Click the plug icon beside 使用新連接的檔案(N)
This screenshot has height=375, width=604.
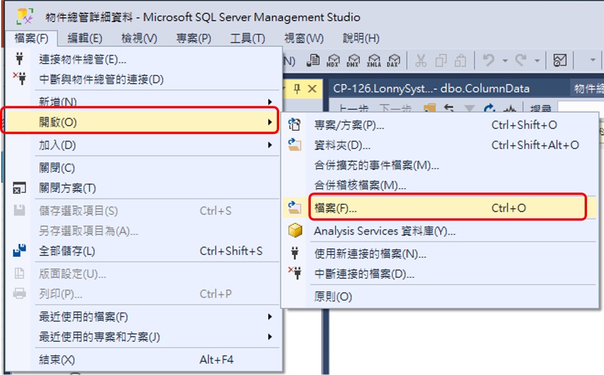click(294, 253)
